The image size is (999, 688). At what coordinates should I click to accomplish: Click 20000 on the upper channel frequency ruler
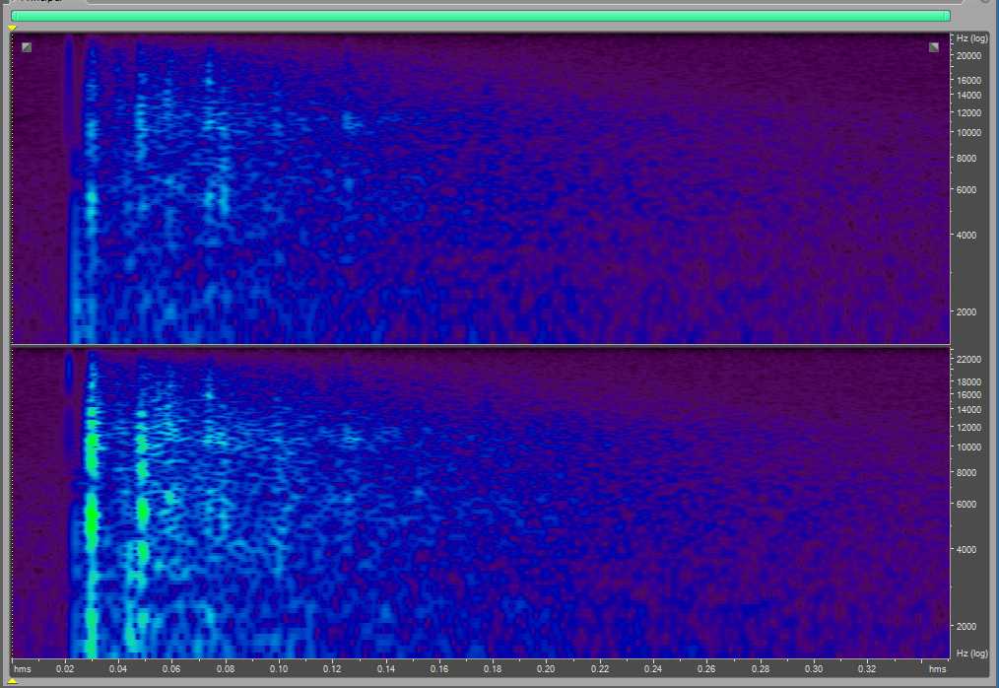(x=969, y=56)
